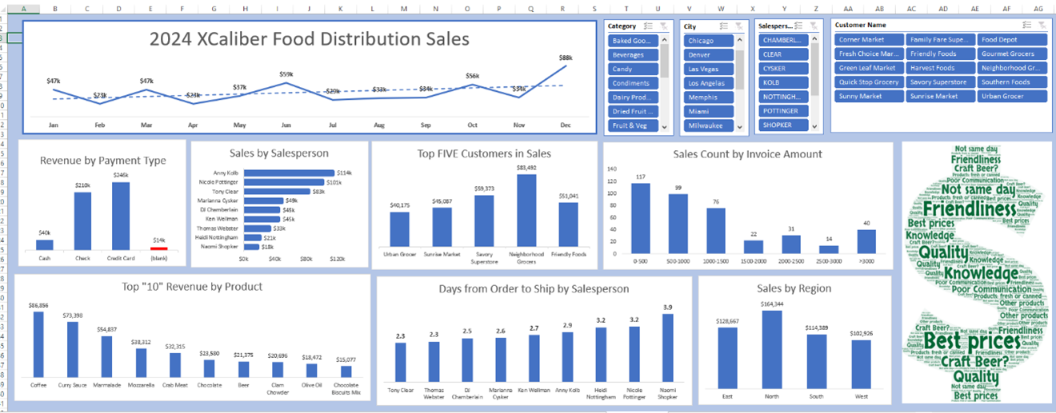The image size is (1056, 413).
Task: Choose Sunny Market customer
Action: pyautogui.click(x=869, y=96)
